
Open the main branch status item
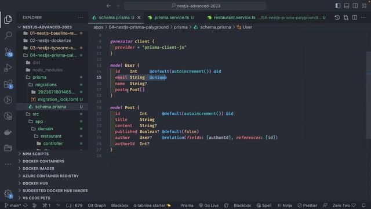click(x=13, y=206)
